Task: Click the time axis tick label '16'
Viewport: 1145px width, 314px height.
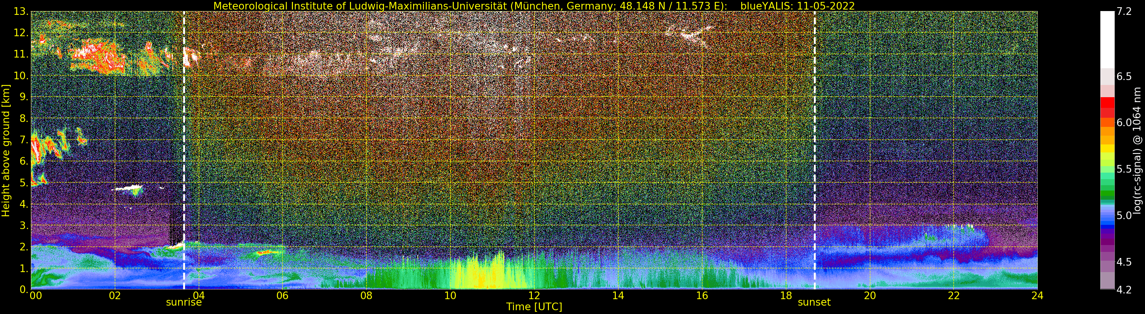Action: pyautogui.click(x=702, y=295)
